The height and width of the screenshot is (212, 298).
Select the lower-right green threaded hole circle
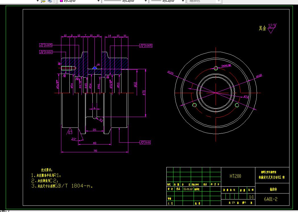pos(237,105)
